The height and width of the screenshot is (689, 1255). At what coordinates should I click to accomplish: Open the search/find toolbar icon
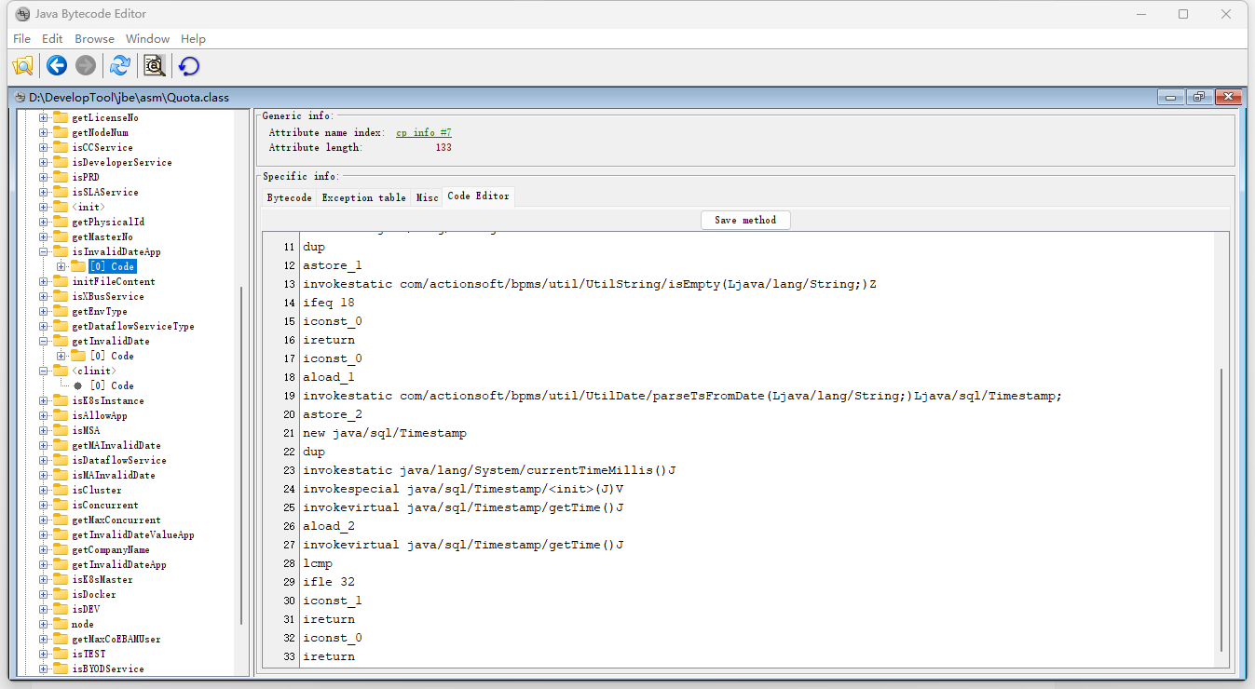pos(154,65)
